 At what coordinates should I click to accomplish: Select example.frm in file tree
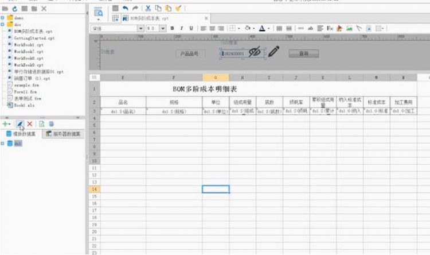pyautogui.click(x=26, y=85)
